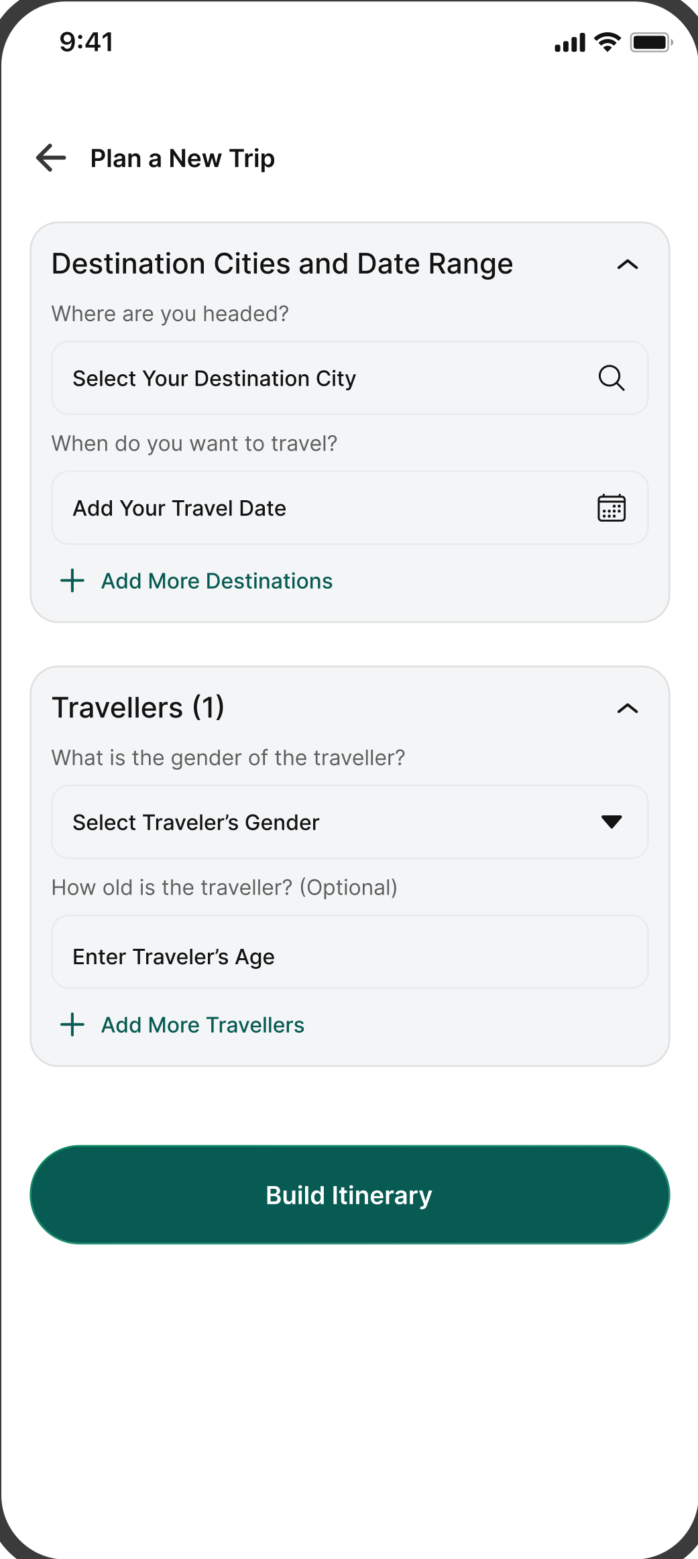Collapse the Travellers section
The height and width of the screenshot is (1559, 698).
pos(627,709)
